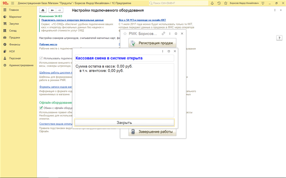Open three-dots menu in РМК window header

[170, 34]
